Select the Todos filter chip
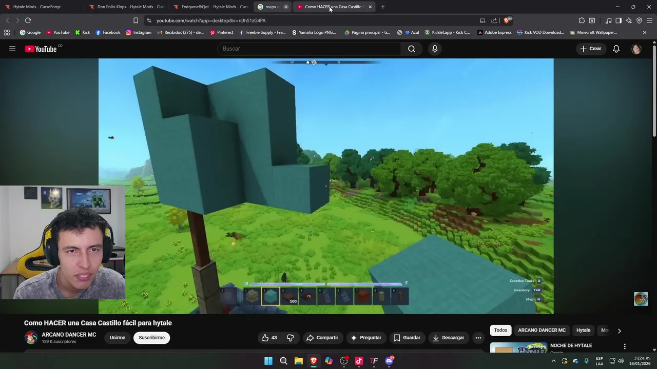The height and width of the screenshot is (369, 657). (x=500, y=331)
